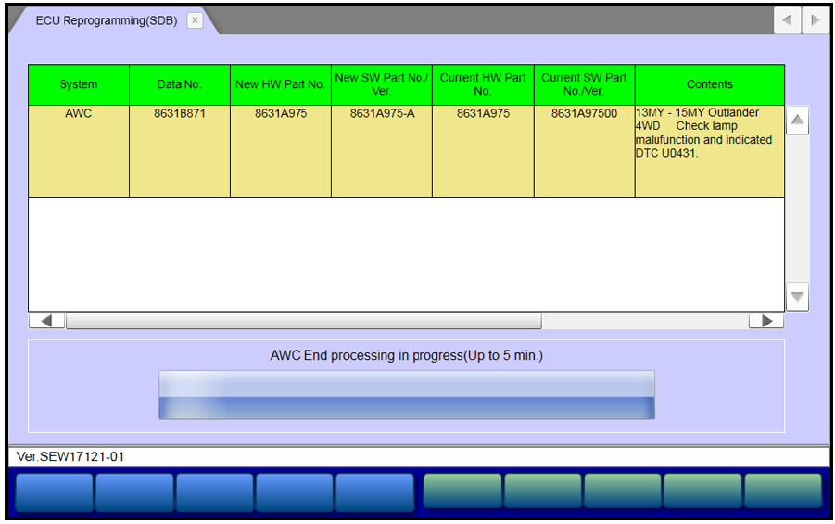Image resolution: width=835 pixels, height=524 pixels.
Task: Click the AWC End processing progress bar
Action: 406,395
